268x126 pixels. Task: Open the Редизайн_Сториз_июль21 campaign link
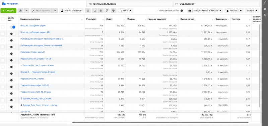tap(33, 52)
